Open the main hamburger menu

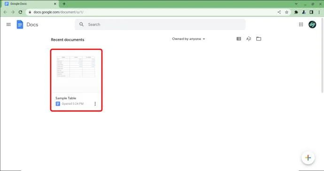pyautogui.click(x=8, y=24)
